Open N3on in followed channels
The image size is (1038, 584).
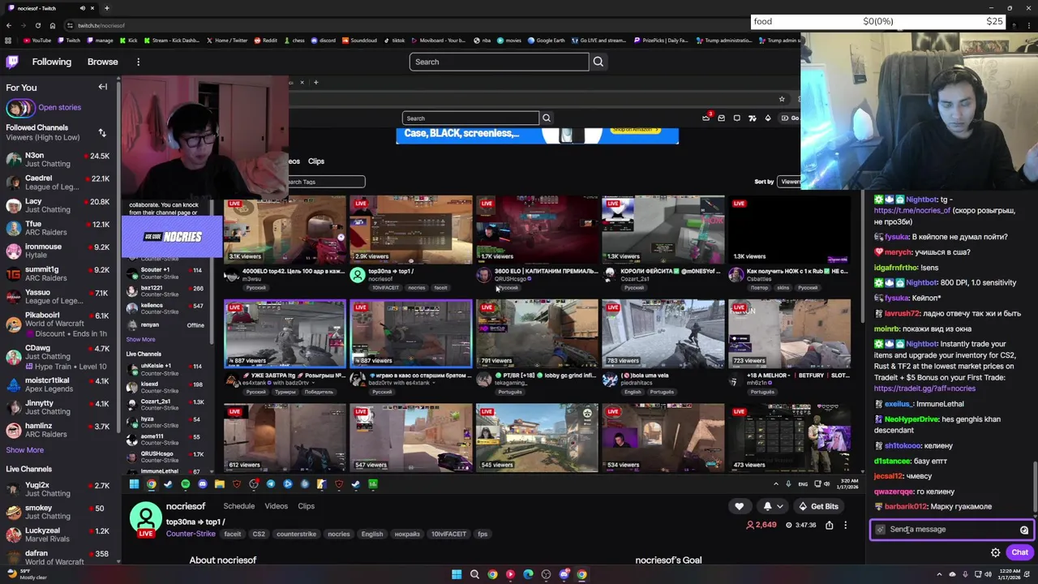[58, 159]
